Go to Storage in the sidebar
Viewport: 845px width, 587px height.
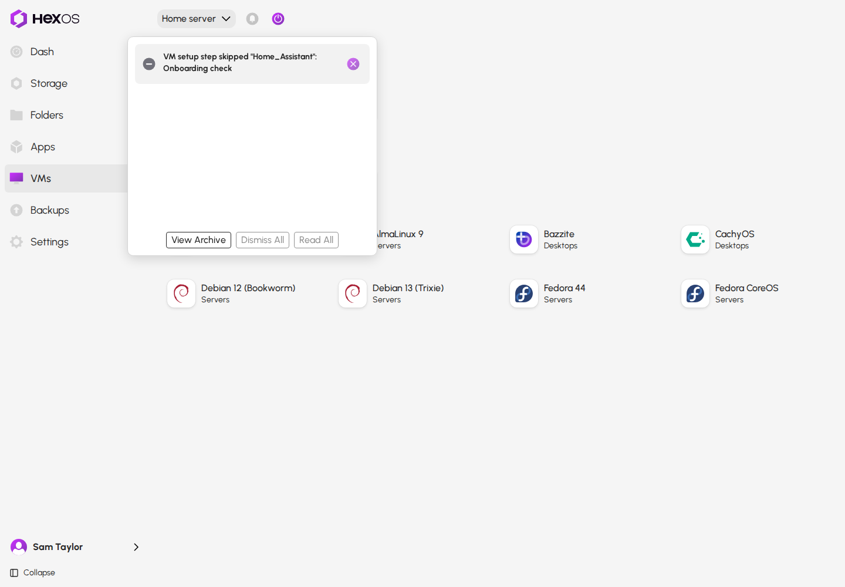(x=66, y=83)
